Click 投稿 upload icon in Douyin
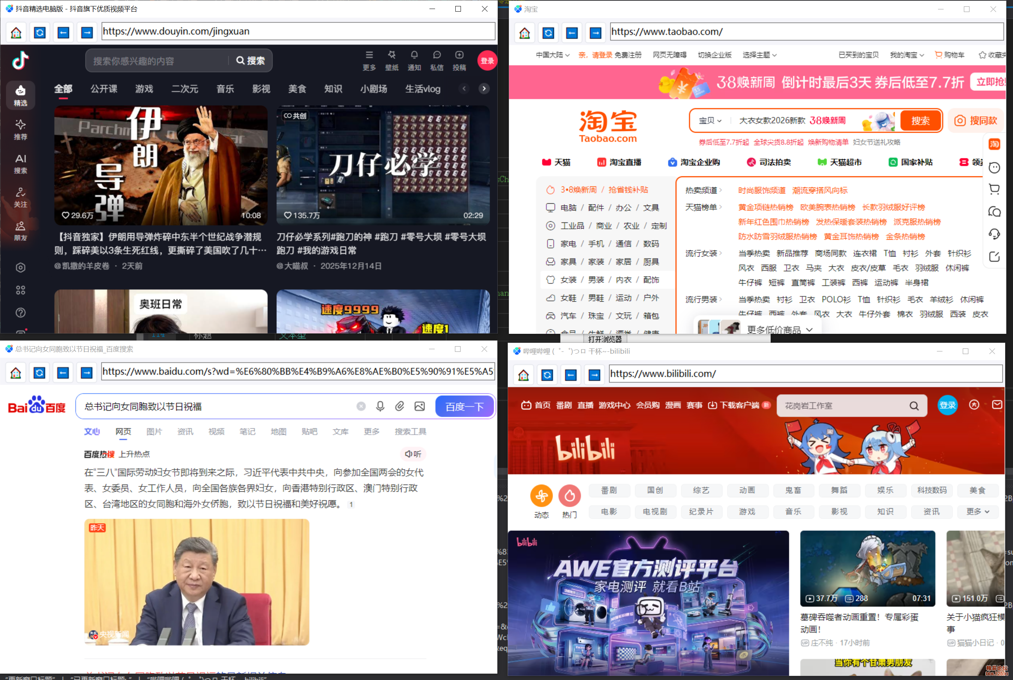 (x=459, y=60)
